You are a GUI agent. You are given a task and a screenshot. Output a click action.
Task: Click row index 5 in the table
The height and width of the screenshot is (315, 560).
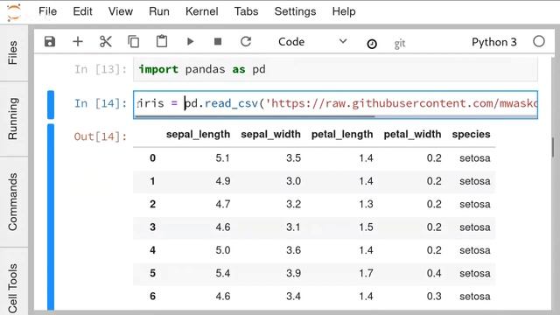[x=152, y=273]
